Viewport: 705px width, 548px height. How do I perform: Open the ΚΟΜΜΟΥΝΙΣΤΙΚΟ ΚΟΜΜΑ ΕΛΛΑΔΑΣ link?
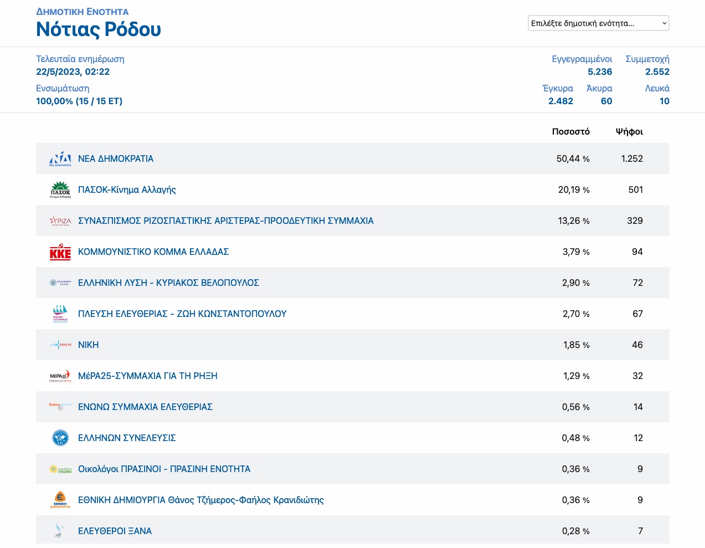[153, 252]
